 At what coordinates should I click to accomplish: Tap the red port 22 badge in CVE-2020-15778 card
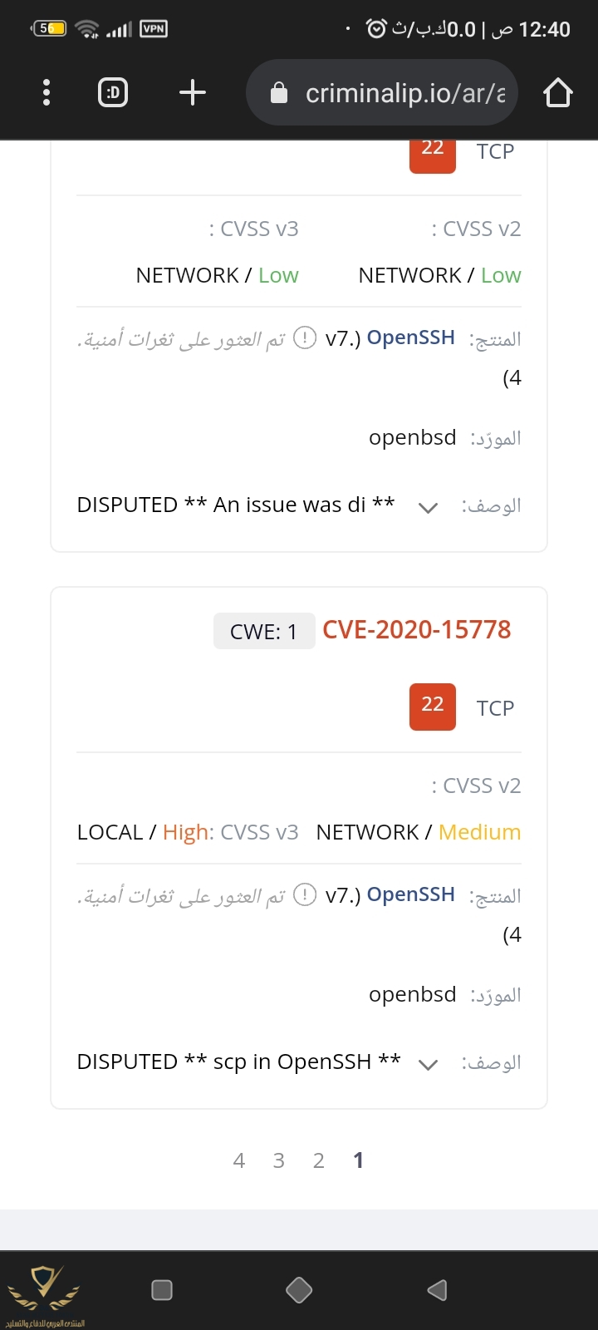(433, 707)
